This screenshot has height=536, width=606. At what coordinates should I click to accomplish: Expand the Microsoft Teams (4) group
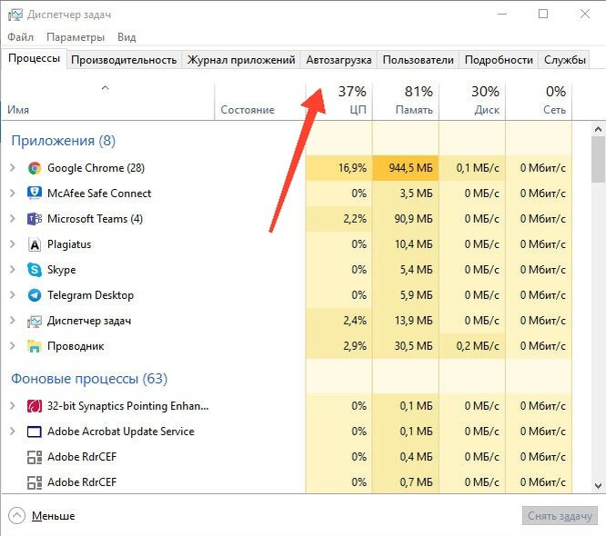tap(13, 219)
